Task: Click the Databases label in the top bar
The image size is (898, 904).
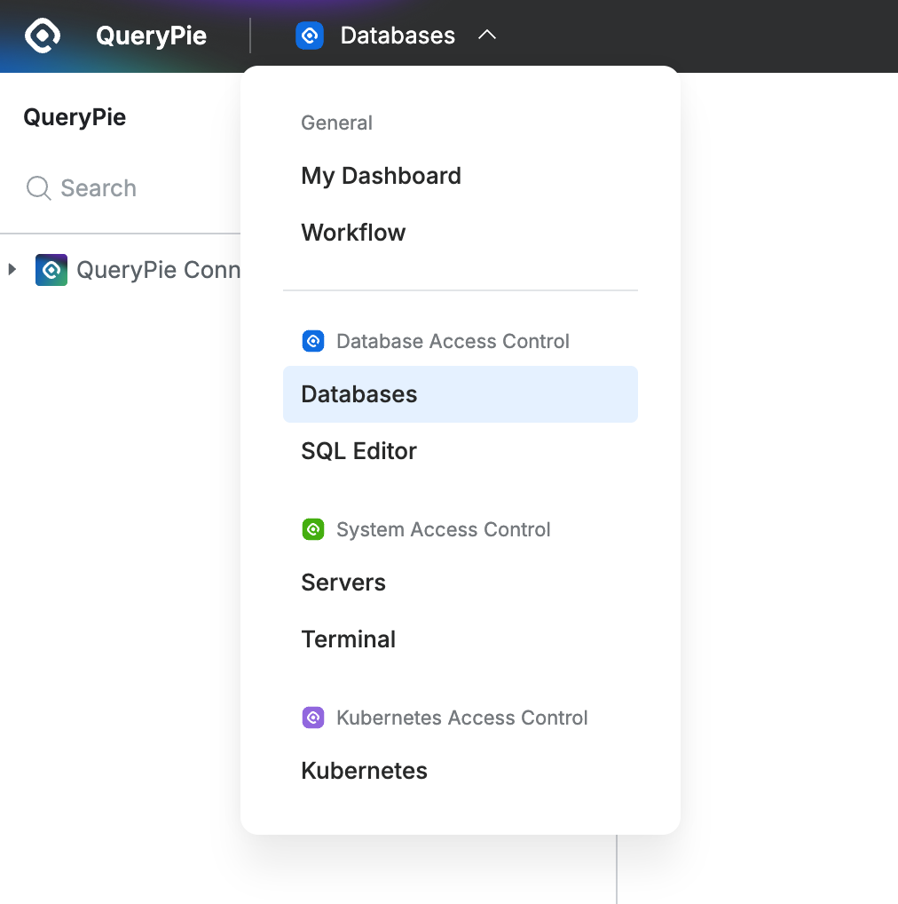Action: (x=398, y=36)
